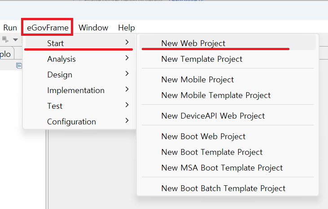The height and width of the screenshot is (209, 328).
Task: Expand the Design submenu
Action: coord(60,75)
